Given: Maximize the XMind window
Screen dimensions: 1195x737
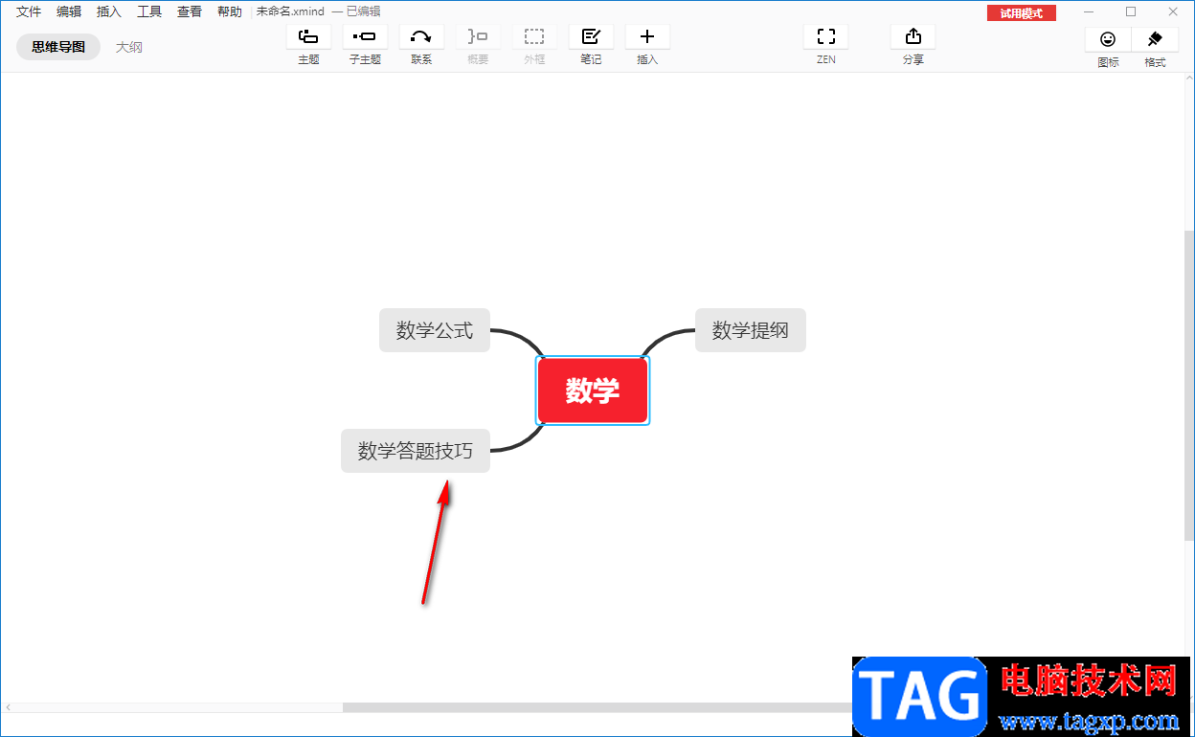Looking at the screenshot, I should click(1131, 11).
